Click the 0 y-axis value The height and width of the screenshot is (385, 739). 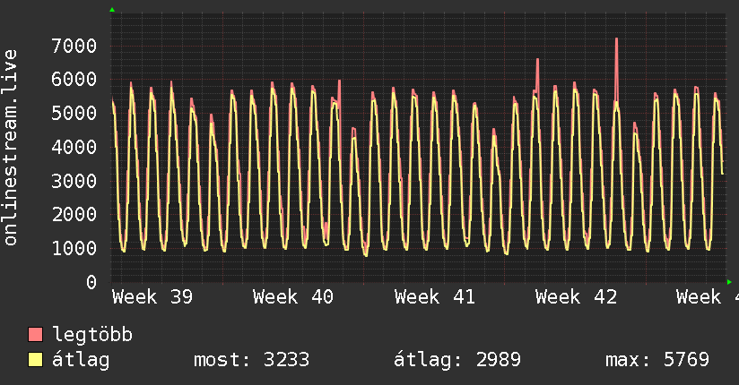(x=91, y=282)
